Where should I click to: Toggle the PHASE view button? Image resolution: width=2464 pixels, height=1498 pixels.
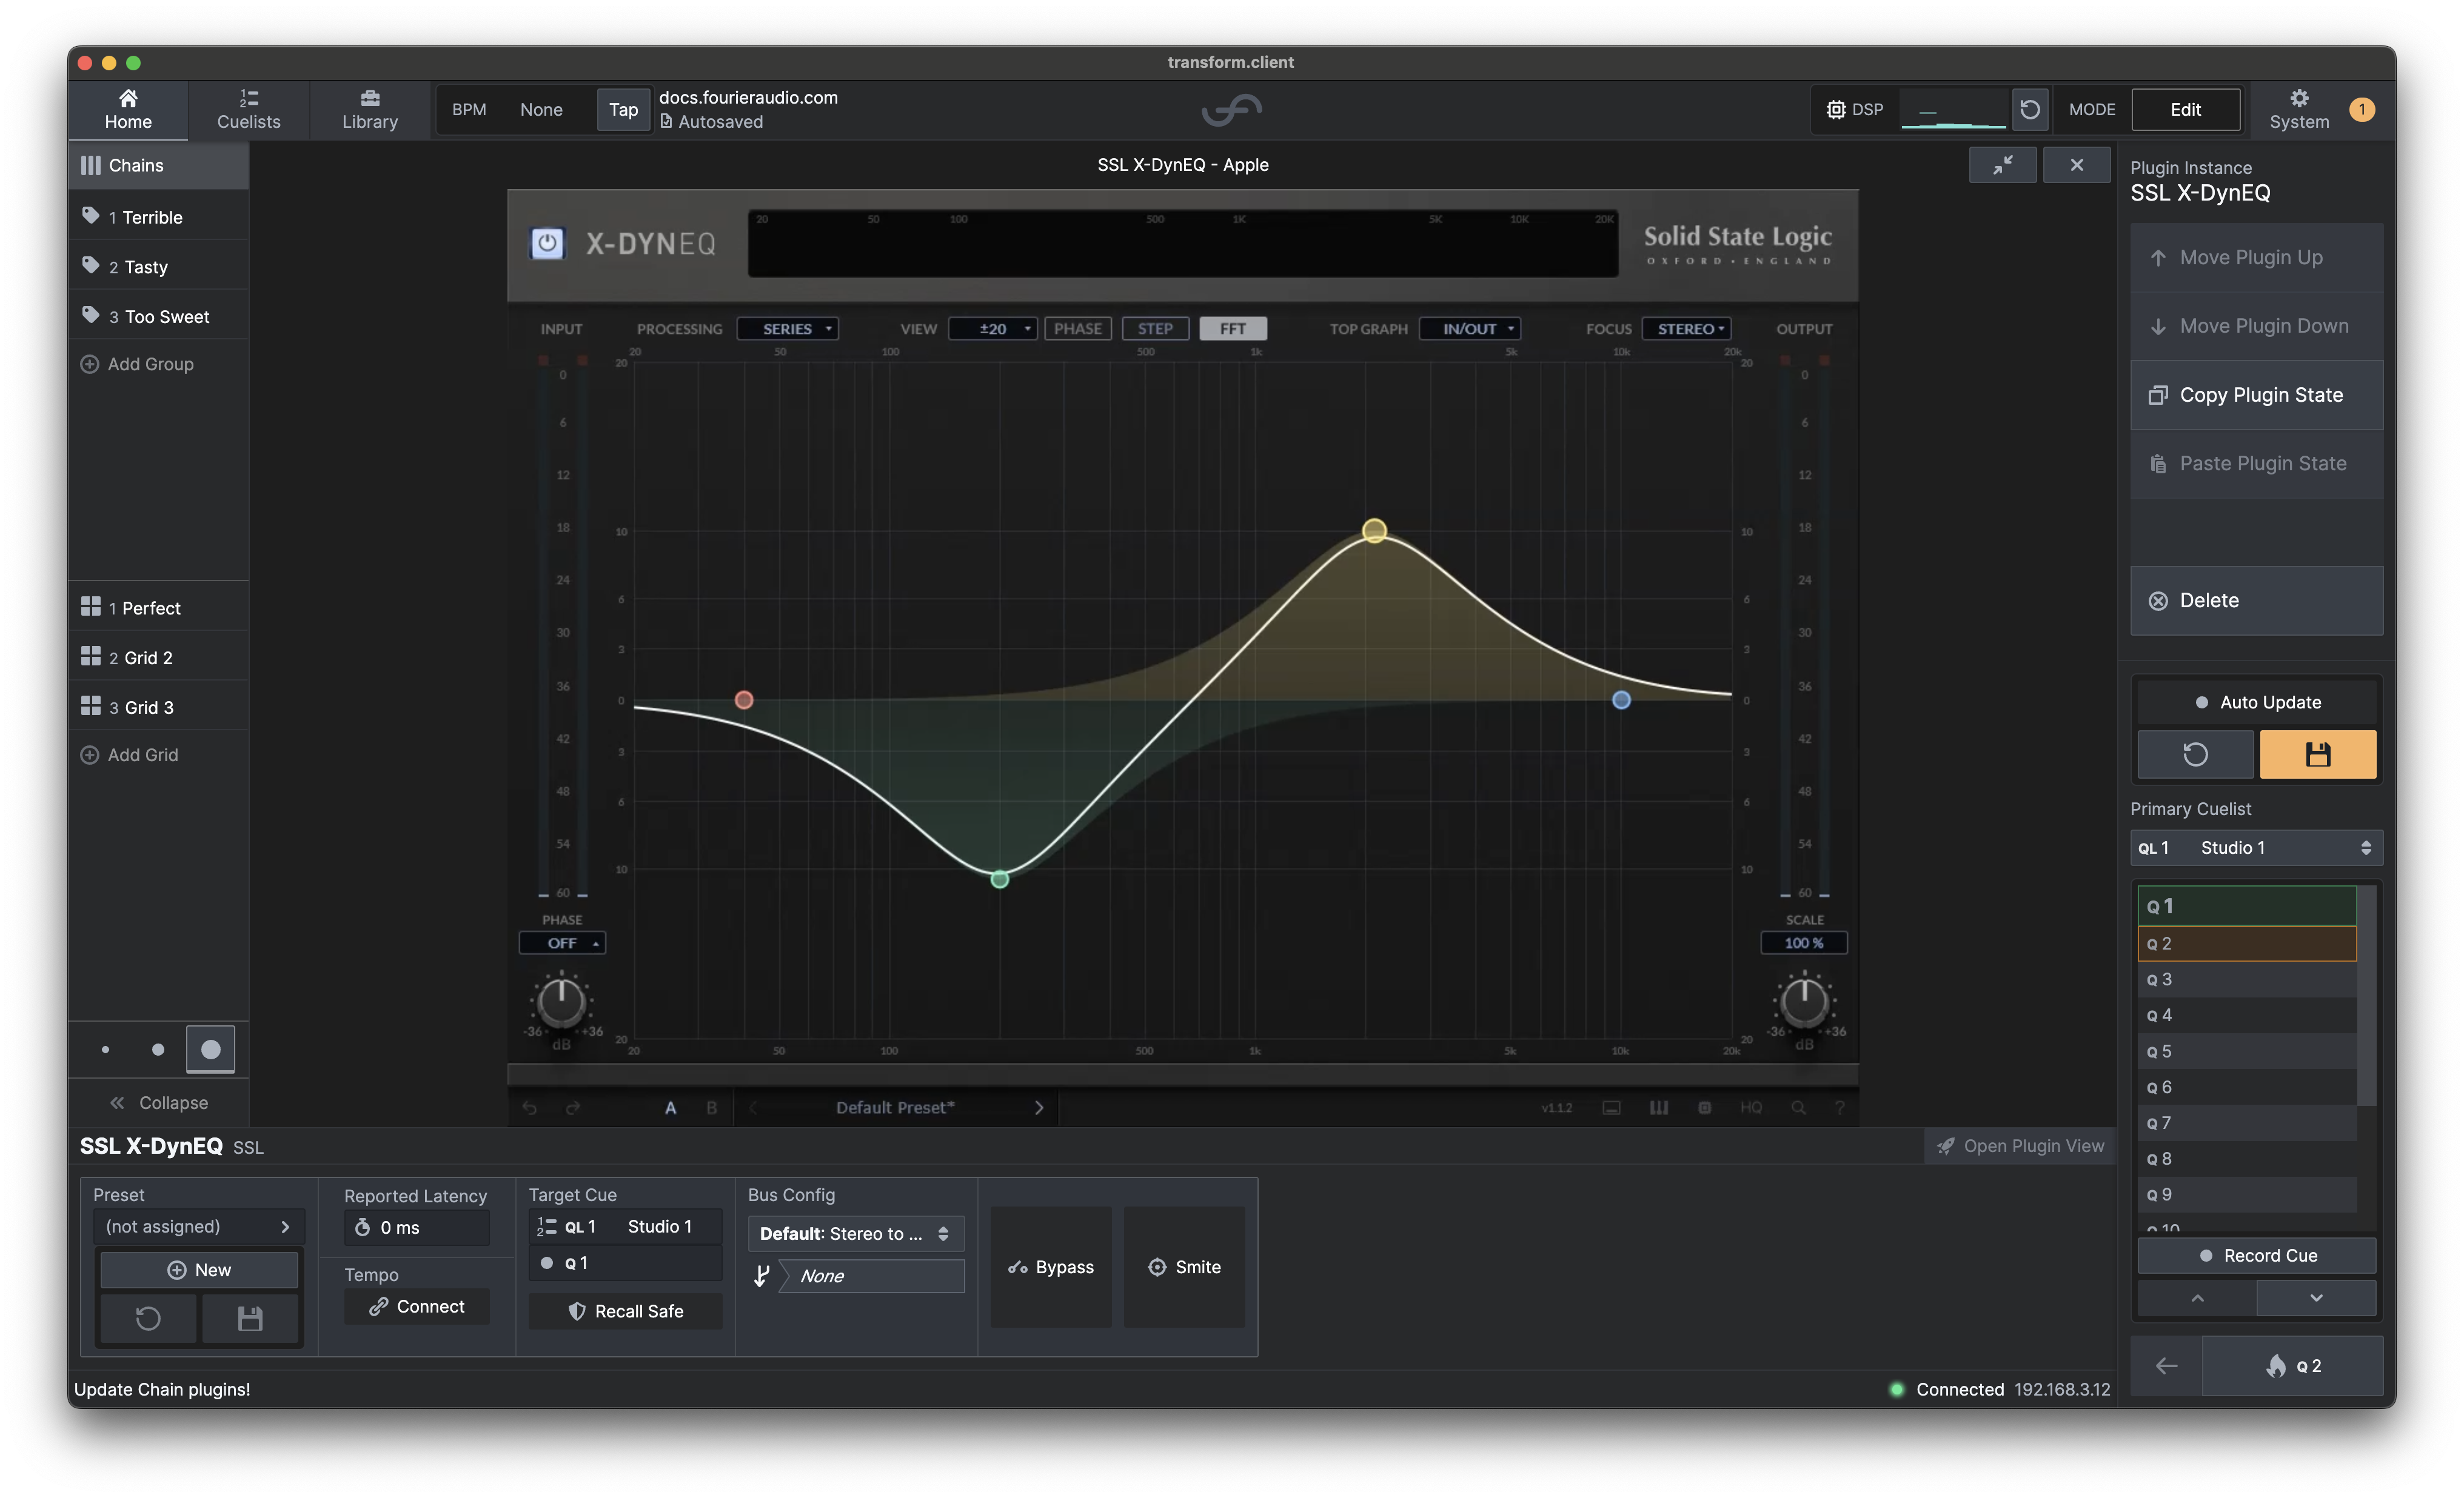click(x=1077, y=329)
